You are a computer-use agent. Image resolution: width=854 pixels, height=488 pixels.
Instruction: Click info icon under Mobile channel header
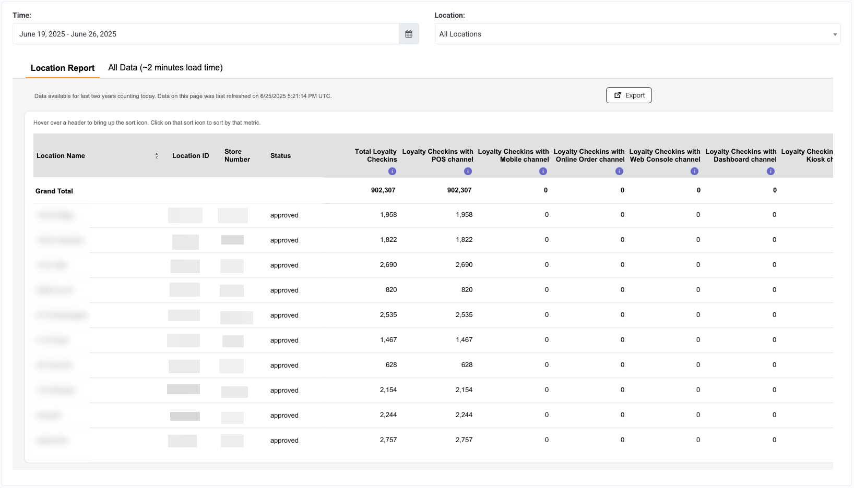pyautogui.click(x=543, y=172)
